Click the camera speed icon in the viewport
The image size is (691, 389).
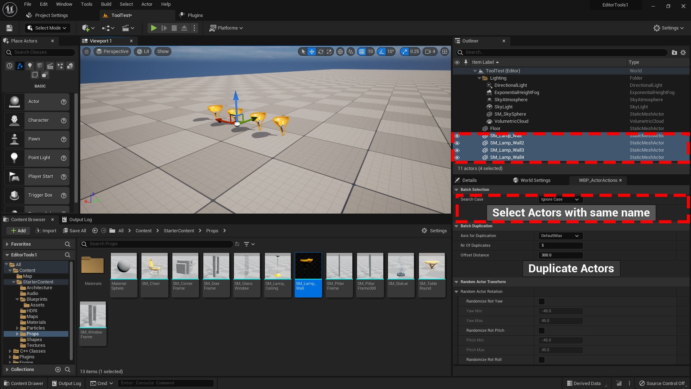pos(428,52)
